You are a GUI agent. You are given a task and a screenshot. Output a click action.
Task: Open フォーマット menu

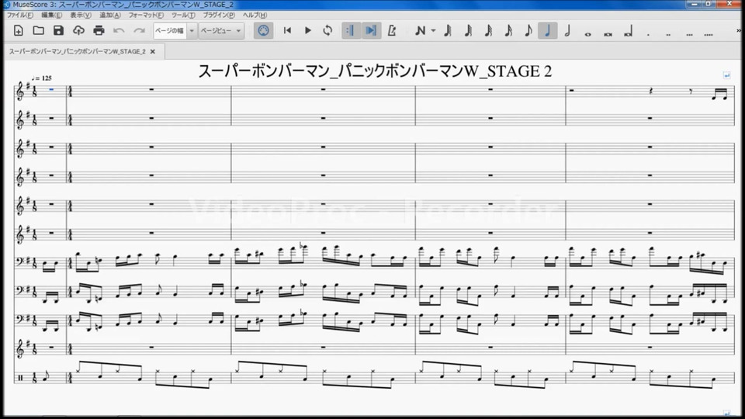point(146,16)
